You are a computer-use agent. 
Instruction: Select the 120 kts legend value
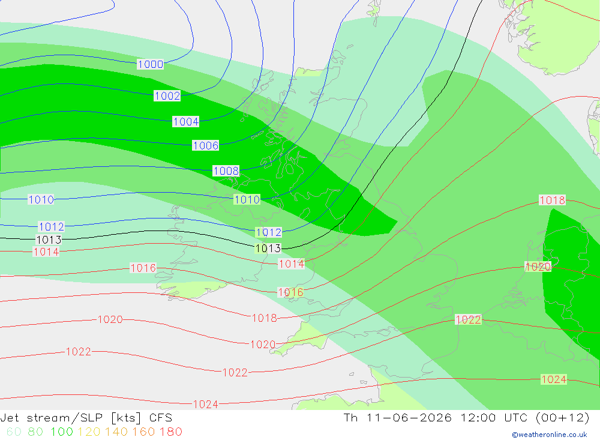[89, 432]
